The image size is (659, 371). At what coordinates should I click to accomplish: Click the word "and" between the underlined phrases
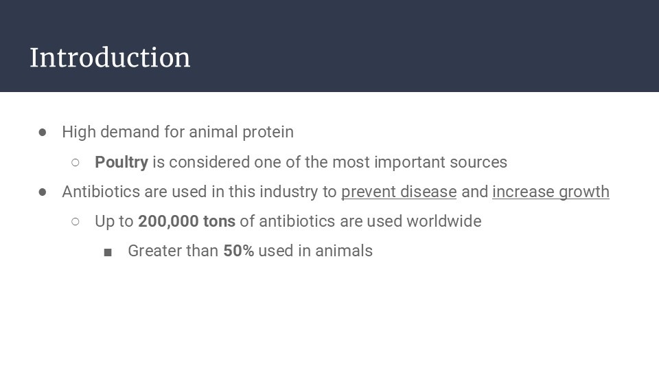(474, 192)
